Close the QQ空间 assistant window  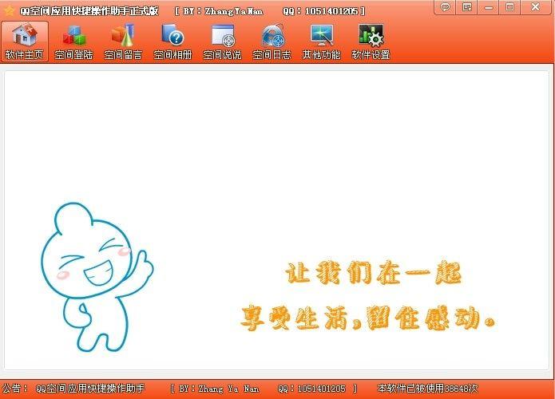pyautogui.click(x=535, y=7)
